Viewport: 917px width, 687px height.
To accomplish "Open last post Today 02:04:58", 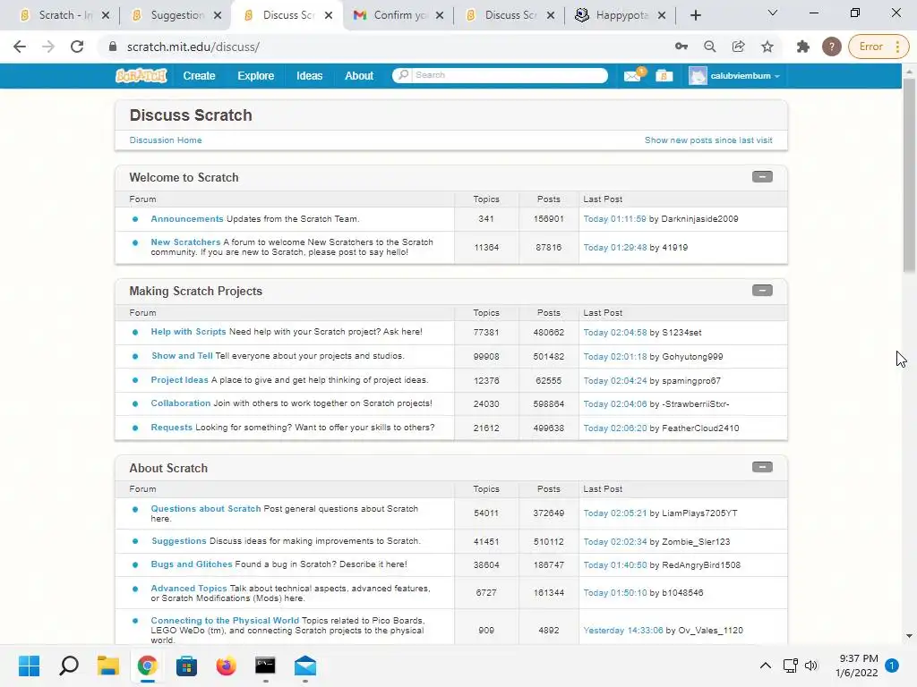I will click(614, 333).
